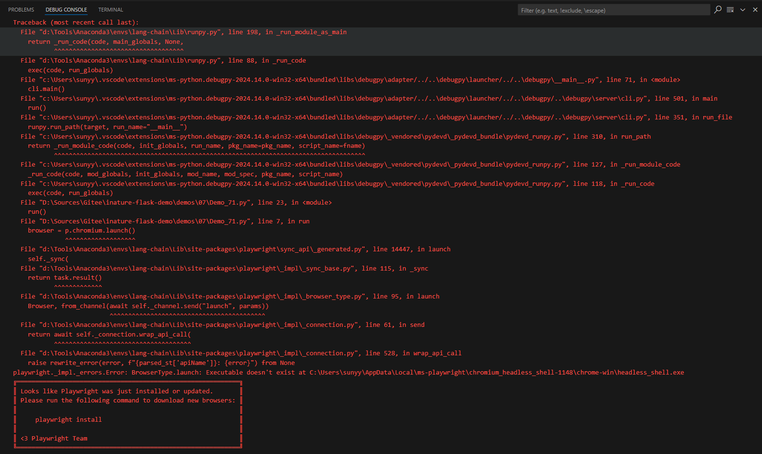Viewport: 762px width, 454px height.
Task: Click the 'playwright install' command text
Action: [x=68, y=420]
